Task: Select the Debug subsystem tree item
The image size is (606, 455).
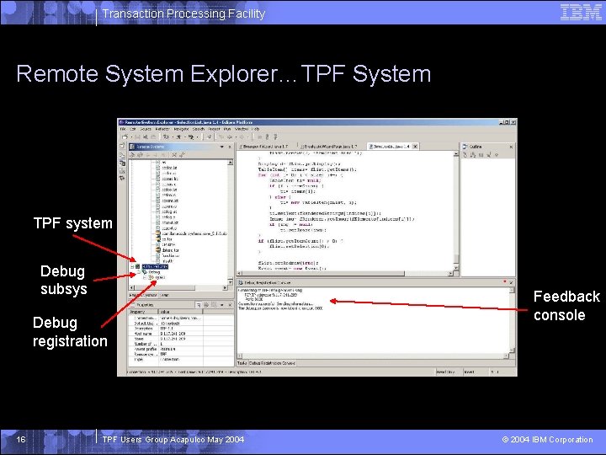Action: click(154, 272)
